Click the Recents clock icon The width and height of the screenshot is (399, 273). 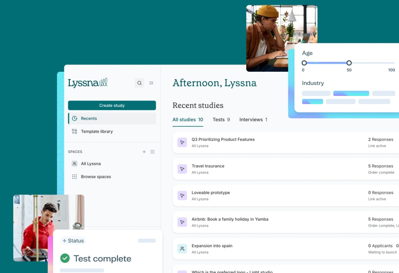74,119
